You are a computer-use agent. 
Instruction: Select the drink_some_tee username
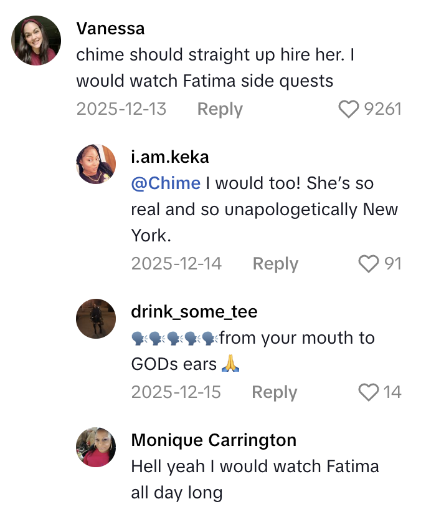click(x=194, y=311)
